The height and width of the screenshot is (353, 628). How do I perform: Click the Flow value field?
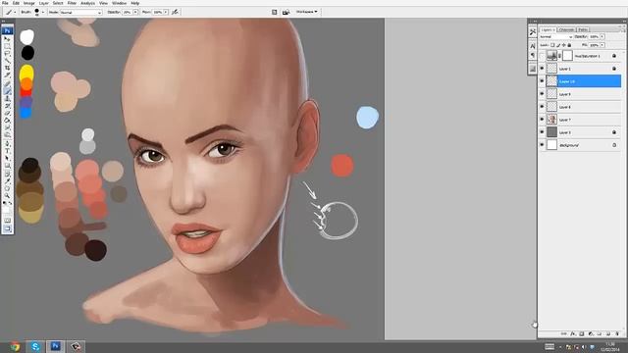158,13
